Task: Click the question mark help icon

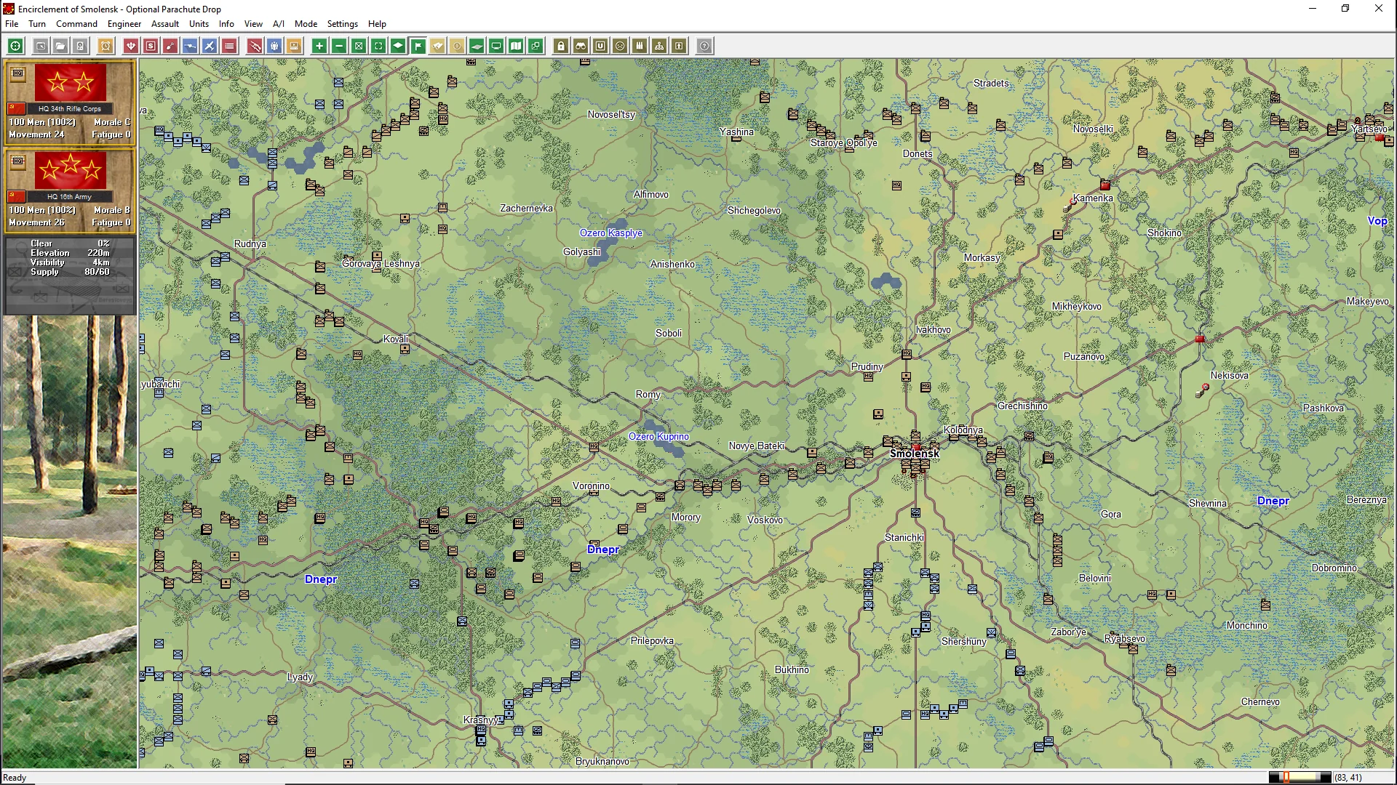Action: coord(704,46)
